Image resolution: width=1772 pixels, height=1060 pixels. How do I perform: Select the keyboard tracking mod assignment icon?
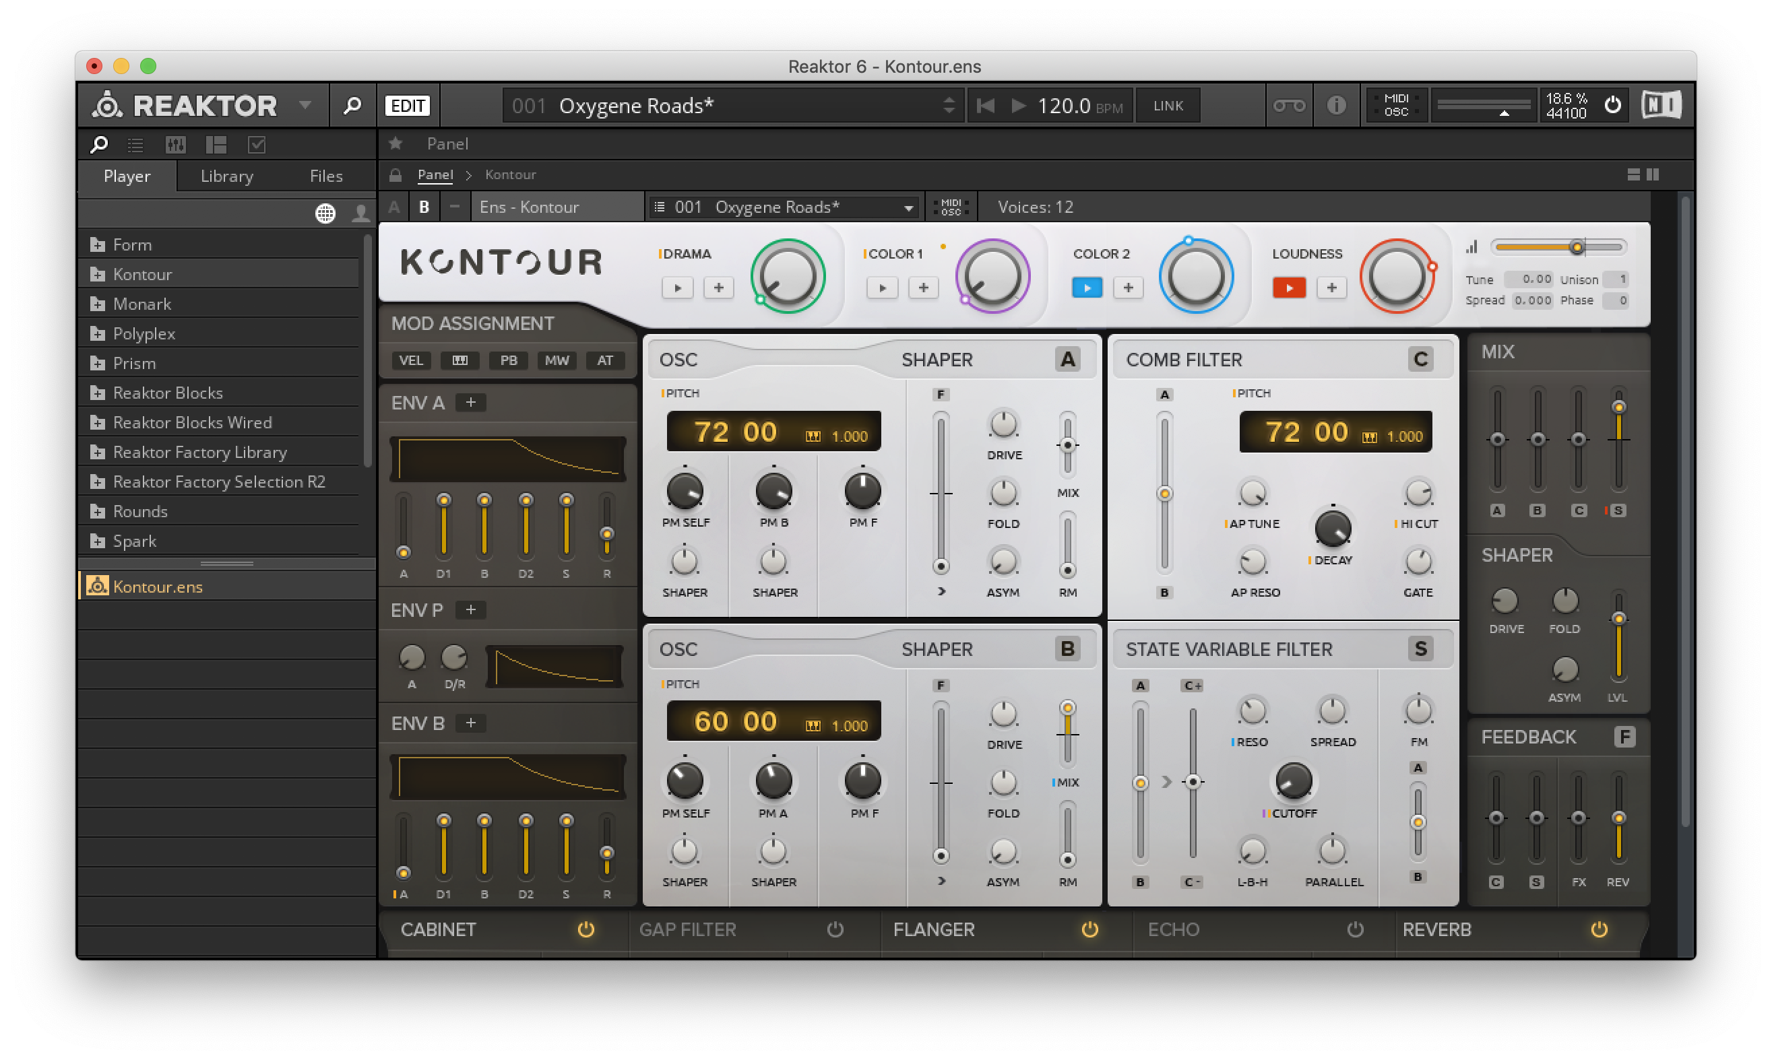(460, 360)
